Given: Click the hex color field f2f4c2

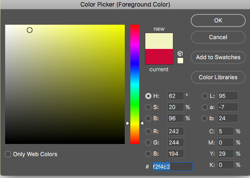Looking at the screenshot, I should 172,166.
